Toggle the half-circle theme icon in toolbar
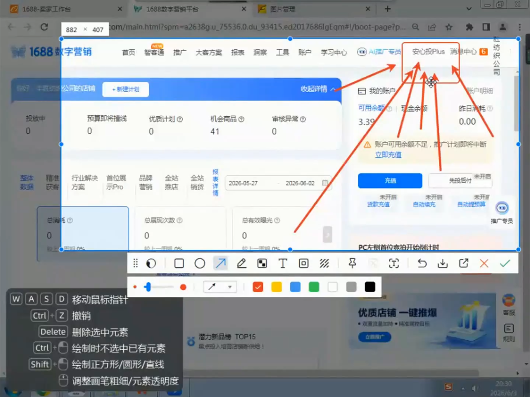530x397 pixels. (x=151, y=263)
